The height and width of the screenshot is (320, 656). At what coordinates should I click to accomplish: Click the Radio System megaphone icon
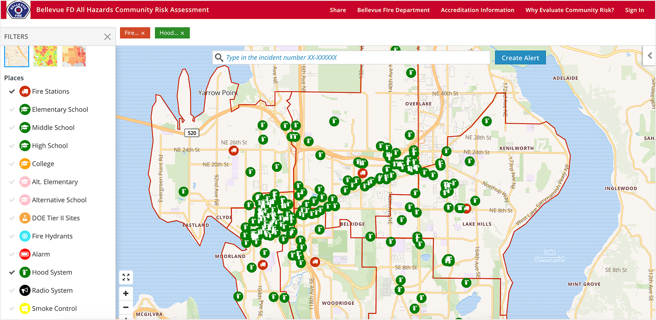(x=25, y=290)
